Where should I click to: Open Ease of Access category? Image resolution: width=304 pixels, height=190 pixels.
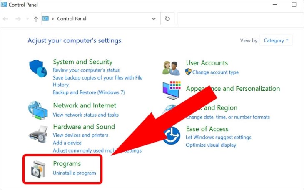pyautogui.click(x=207, y=129)
